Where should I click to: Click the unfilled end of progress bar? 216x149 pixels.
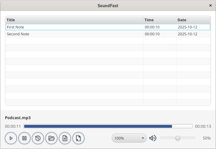coord(182,126)
